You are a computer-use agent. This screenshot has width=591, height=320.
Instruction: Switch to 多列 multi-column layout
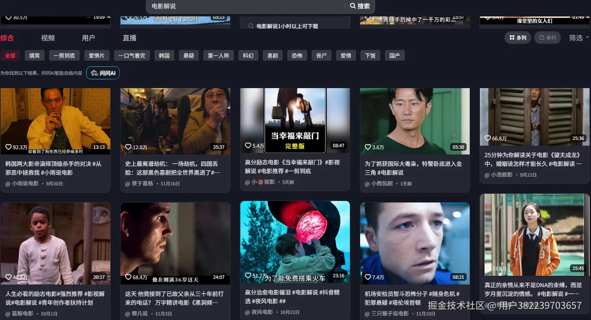tap(518, 37)
